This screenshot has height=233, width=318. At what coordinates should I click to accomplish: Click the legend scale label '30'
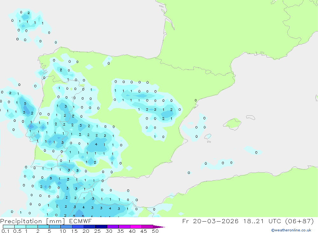pos(109,231)
